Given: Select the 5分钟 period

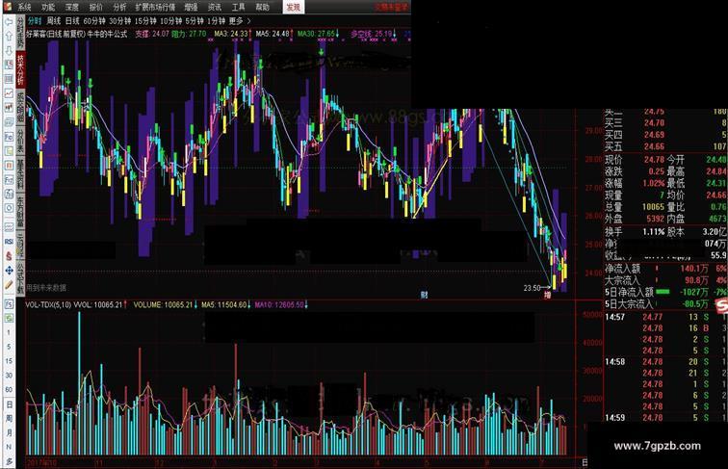Looking at the screenshot, I should [x=195, y=21].
